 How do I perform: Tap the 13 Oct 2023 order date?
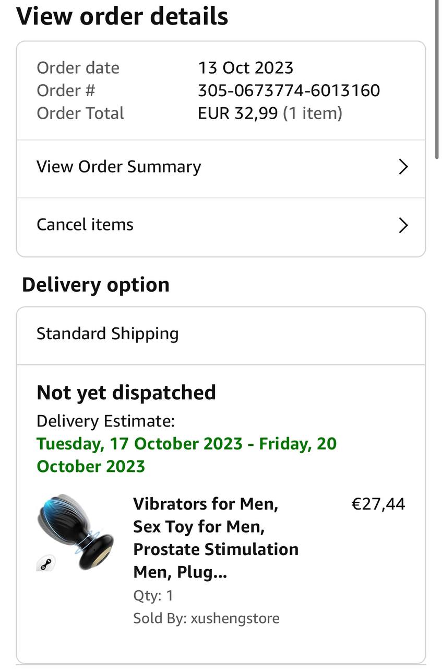click(245, 67)
